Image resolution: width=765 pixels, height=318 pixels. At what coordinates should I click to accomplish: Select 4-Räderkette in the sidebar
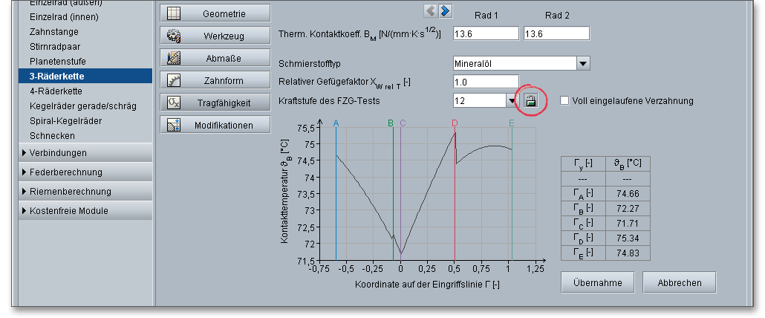click(x=56, y=91)
